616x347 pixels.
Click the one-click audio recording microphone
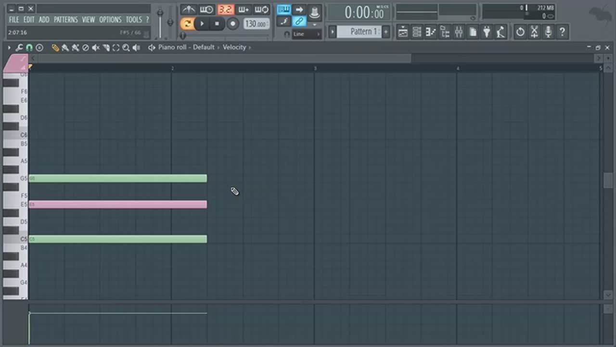coord(548,32)
